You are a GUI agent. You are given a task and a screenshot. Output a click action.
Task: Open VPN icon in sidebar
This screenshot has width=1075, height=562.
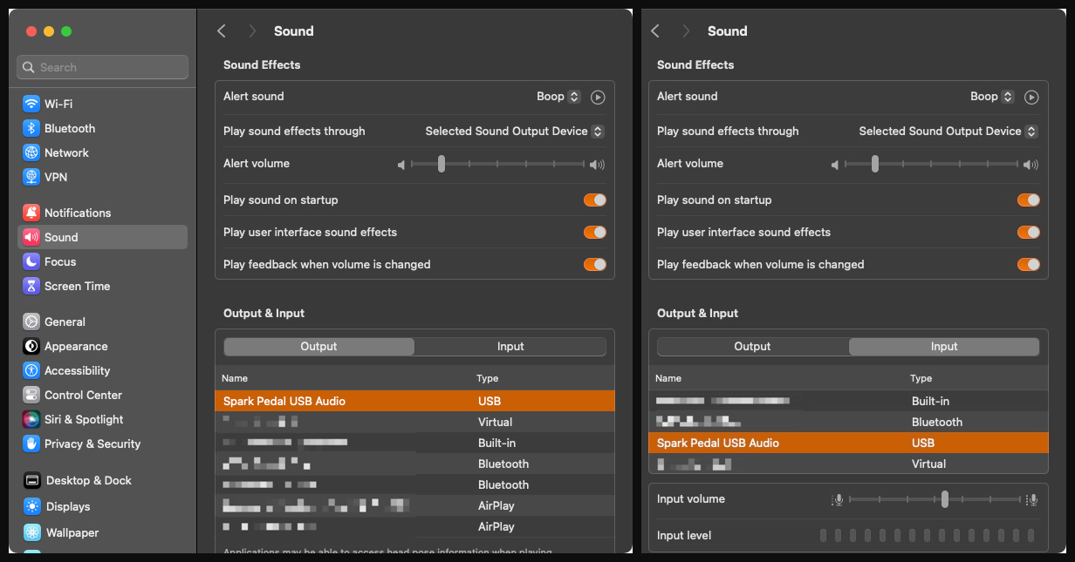pyautogui.click(x=31, y=177)
